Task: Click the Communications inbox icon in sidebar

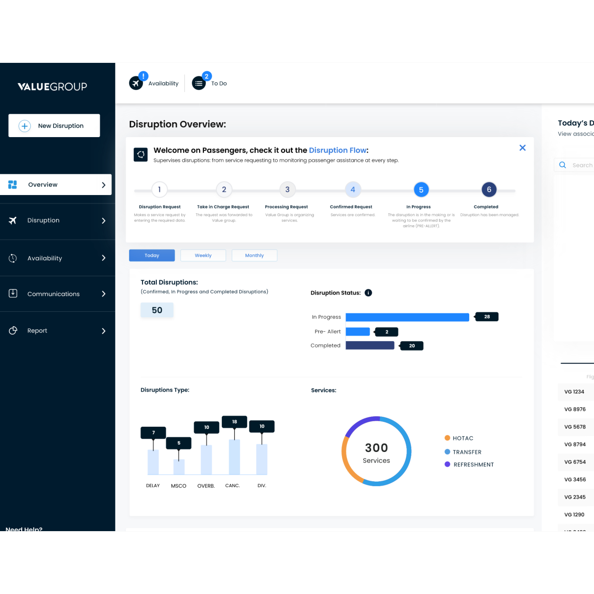Action: pos(12,294)
